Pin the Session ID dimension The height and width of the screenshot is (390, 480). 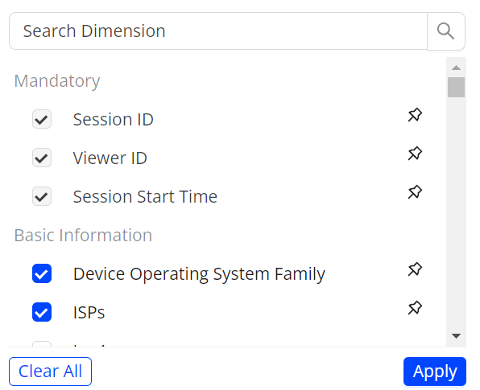[x=415, y=115]
